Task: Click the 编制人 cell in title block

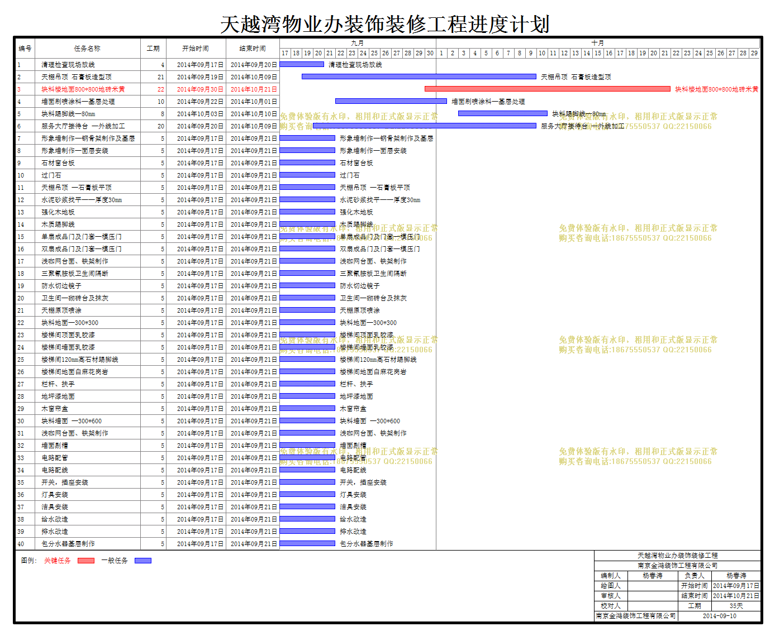Action: [x=611, y=576]
